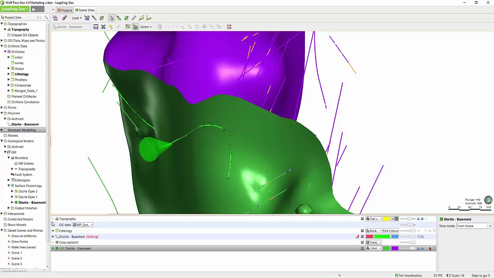Click the undo arrow icon
Image resolution: width=494 pixels, height=278 pixels.
(x=111, y=27)
